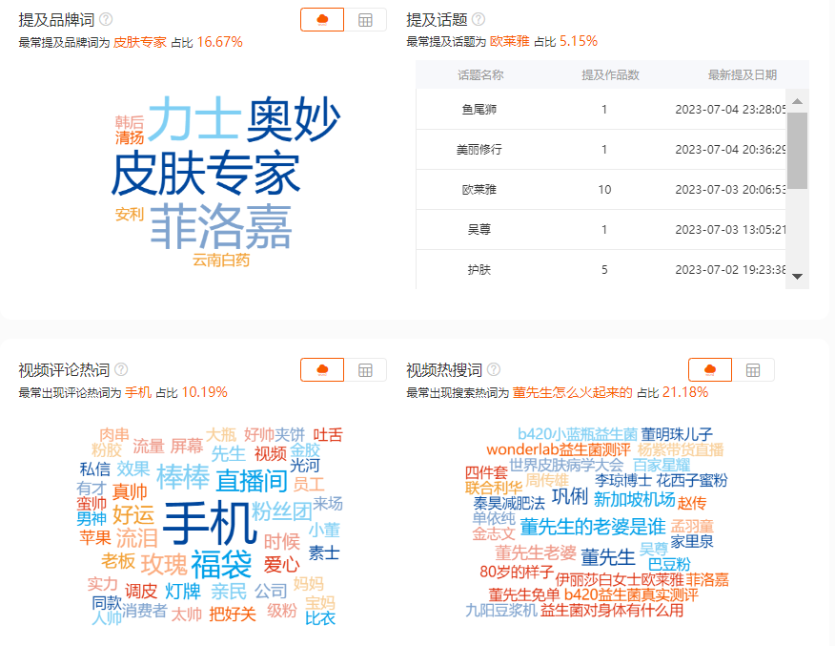The width and height of the screenshot is (835, 646).
Task: Click the orange 欧莱雅 top topic link
Action: point(510,42)
